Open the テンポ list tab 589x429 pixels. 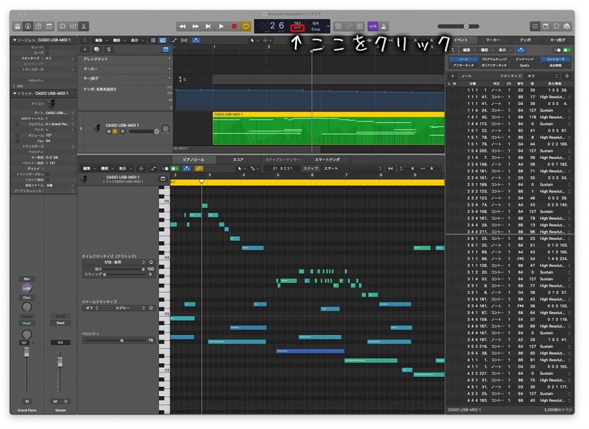(x=525, y=40)
